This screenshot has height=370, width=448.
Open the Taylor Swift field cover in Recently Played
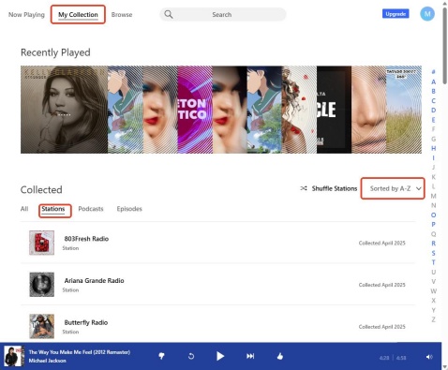[x=404, y=110]
